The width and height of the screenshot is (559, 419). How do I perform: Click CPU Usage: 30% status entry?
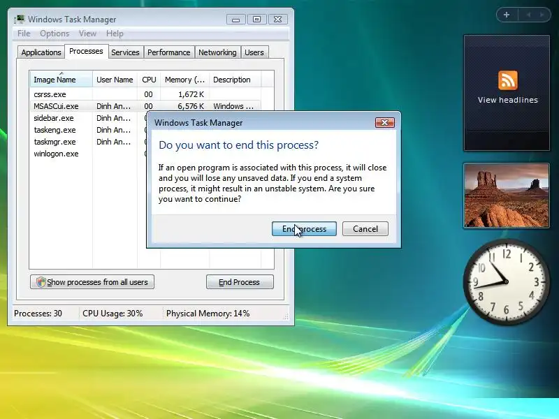[x=112, y=314]
